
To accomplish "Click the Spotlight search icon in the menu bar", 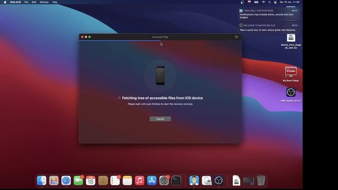I will point(269,2).
